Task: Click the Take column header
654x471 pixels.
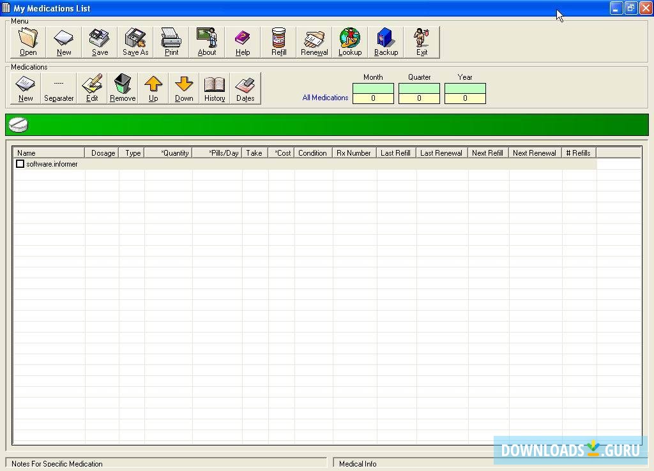Action: [x=255, y=153]
